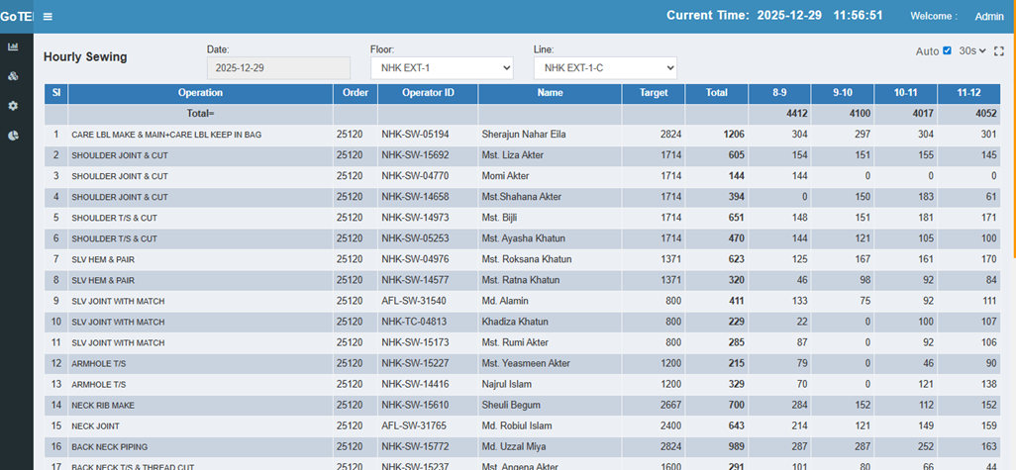
Task: Click the Admin user menu
Action: (988, 17)
